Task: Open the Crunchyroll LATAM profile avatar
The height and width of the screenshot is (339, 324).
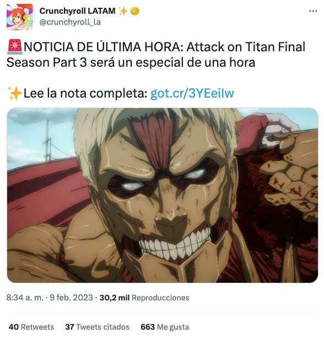Action: [x=20, y=17]
